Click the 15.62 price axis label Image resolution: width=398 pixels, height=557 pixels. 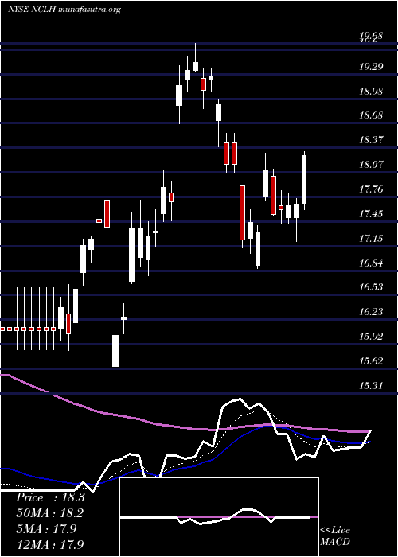click(371, 361)
